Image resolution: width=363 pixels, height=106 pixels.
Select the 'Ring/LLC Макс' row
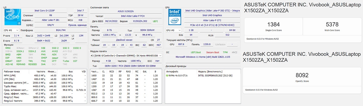[45, 97]
